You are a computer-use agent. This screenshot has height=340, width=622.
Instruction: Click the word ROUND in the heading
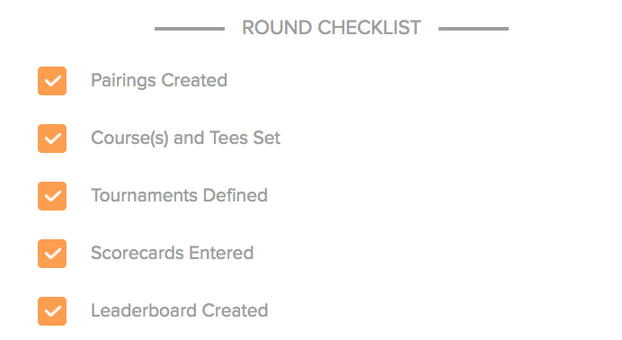[x=277, y=28]
